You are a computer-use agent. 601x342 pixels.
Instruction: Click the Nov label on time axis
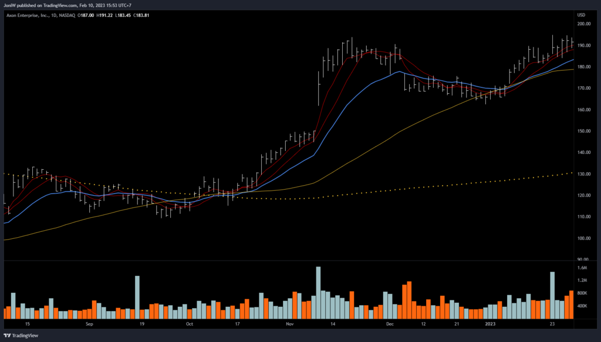(x=289, y=323)
